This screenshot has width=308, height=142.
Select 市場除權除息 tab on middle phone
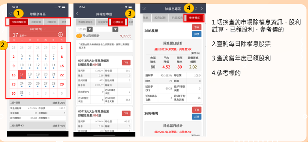tap(85, 22)
